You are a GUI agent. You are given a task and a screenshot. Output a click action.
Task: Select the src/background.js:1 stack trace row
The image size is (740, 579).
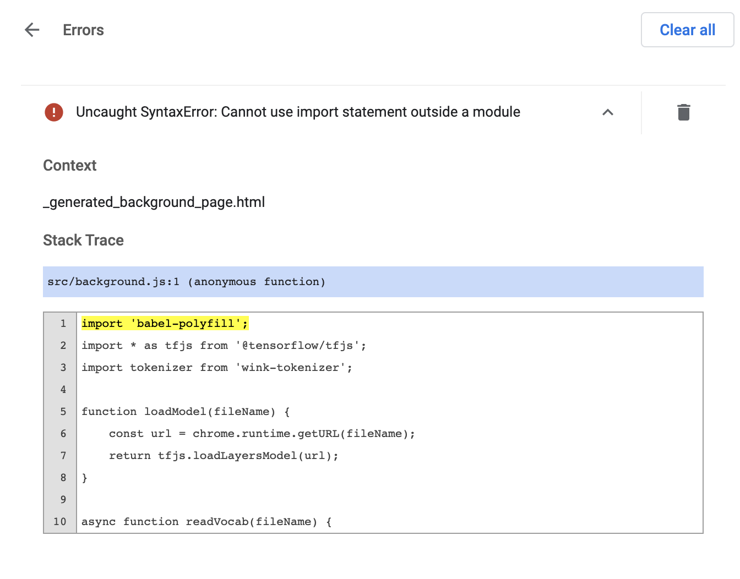373,282
